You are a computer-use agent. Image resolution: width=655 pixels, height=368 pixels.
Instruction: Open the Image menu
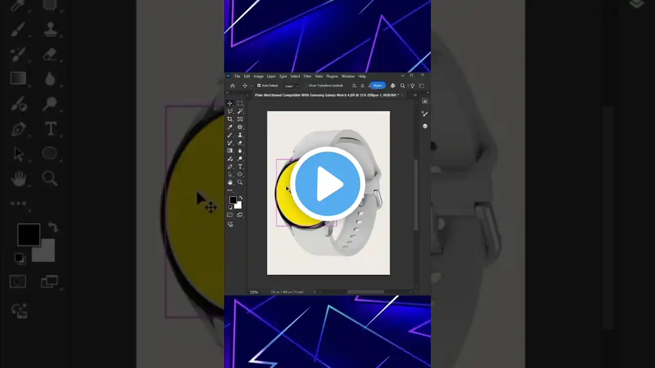click(x=258, y=76)
